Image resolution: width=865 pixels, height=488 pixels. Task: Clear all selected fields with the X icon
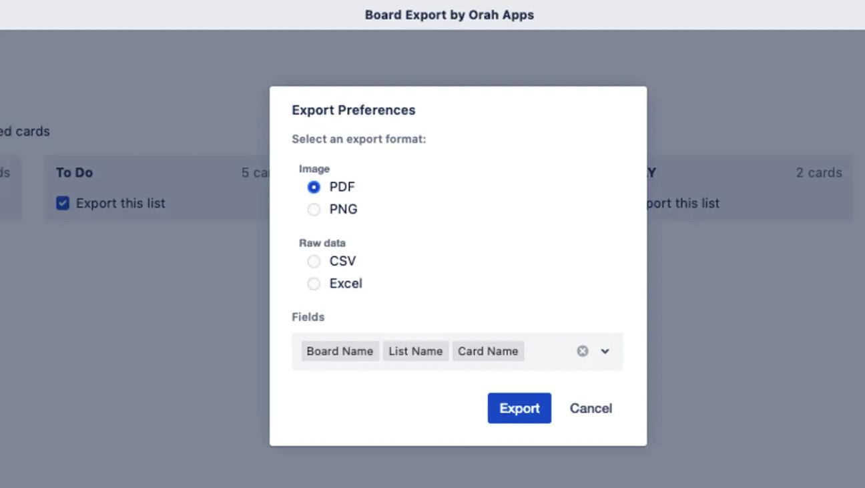click(x=581, y=350)
